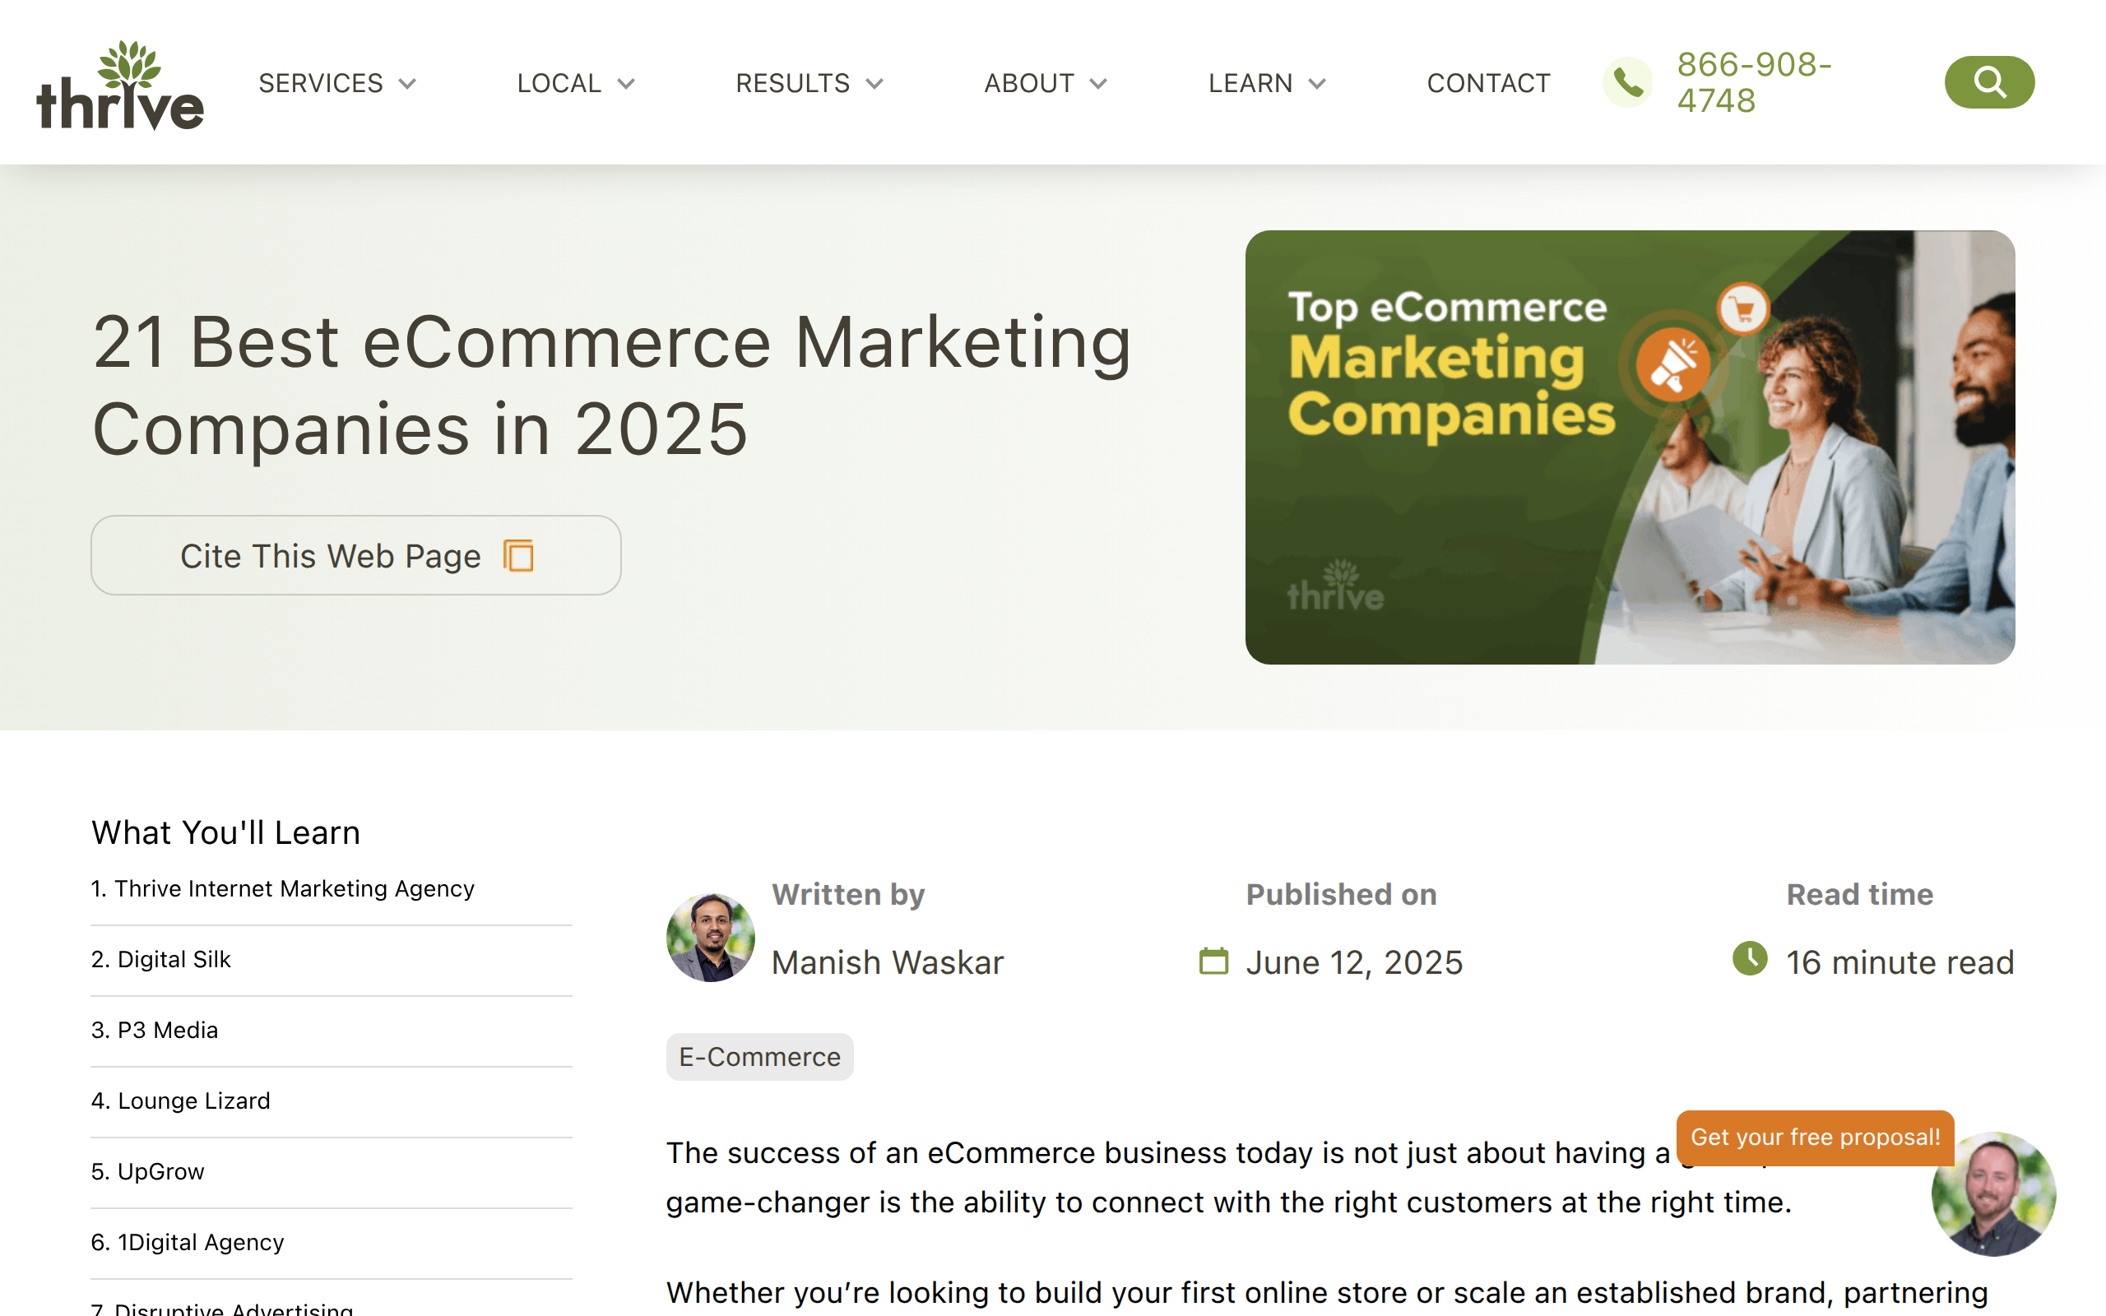2106x1316 pixels.
Task: Open the search with magnifier button
Action: (x=1988, y=83)
